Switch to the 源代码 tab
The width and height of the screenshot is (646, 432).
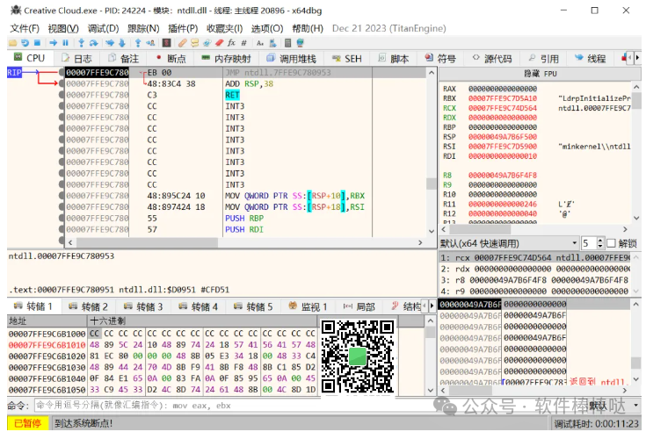(x=492, y=59)
